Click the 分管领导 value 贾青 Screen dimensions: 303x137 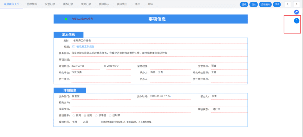click(214, 66)
